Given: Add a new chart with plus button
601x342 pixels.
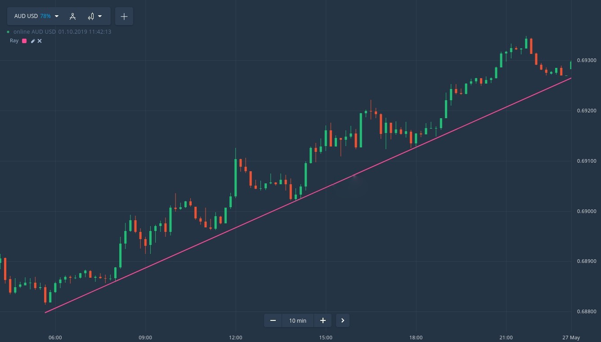Looking at the screenshot, I should point(124,16).
